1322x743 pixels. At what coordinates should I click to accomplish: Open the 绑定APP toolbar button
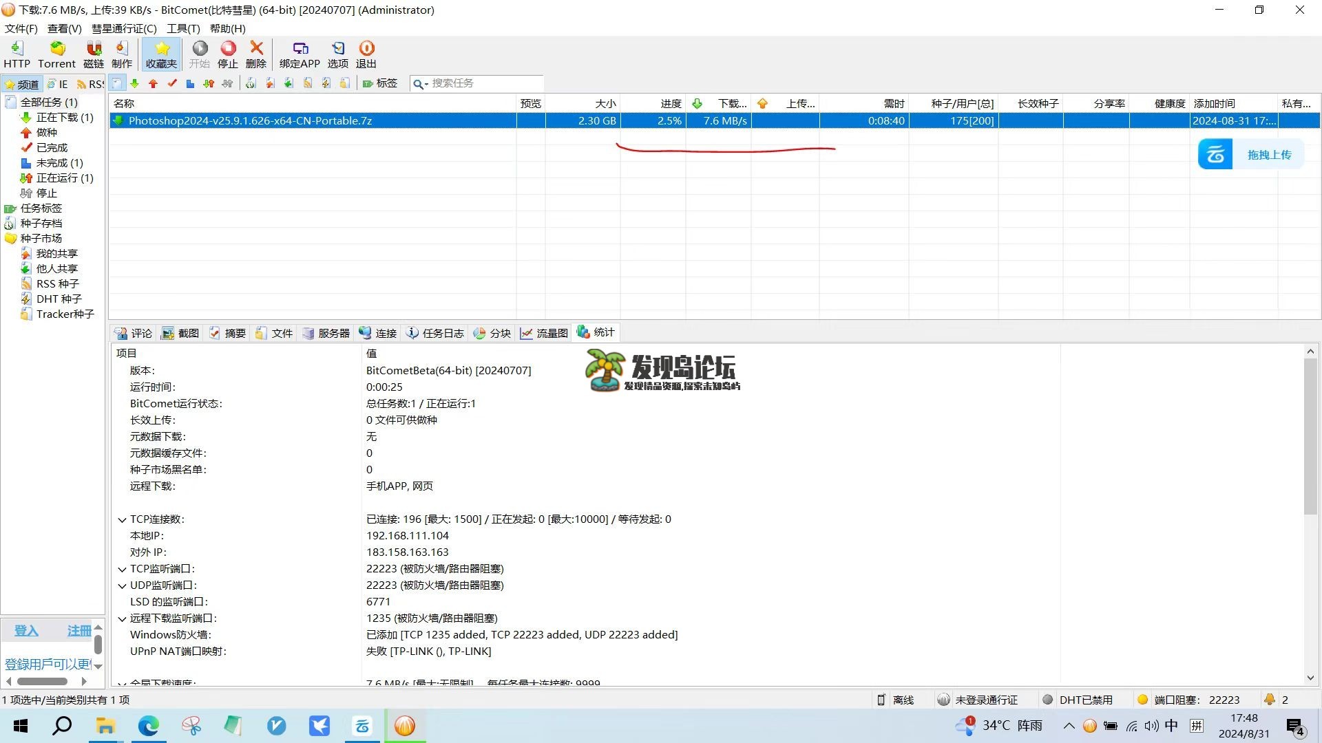click(x=300, y=54)
